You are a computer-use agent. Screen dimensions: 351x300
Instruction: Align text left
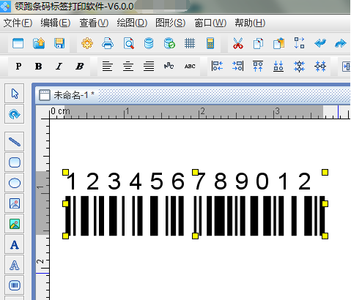click(x=108, y=67)
